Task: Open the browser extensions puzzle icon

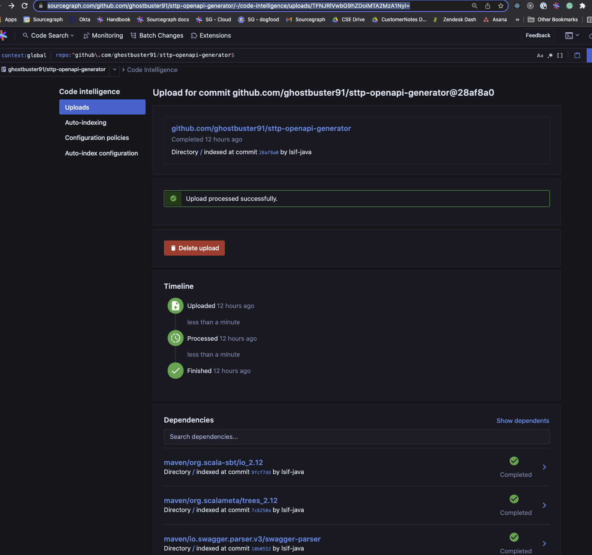Action: 583,6
